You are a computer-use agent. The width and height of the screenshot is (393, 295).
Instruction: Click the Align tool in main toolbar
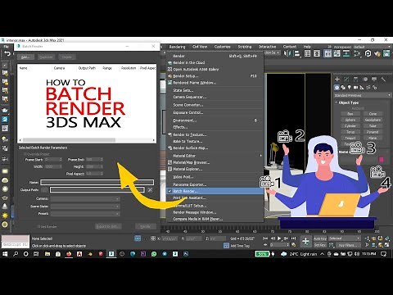297,53
